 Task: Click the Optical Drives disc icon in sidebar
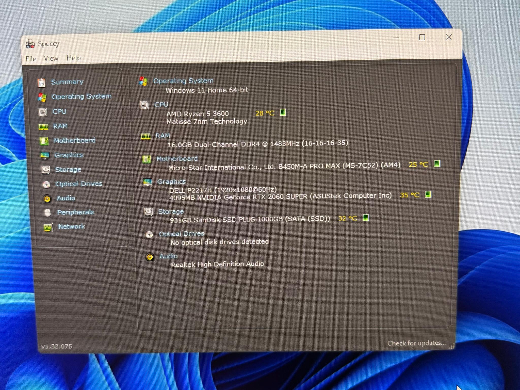pos(46,184)
